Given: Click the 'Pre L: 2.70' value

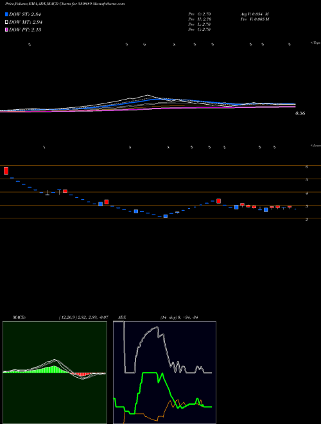Looking at the screenshot, I should pyautogui.click(x=200, y=24).
